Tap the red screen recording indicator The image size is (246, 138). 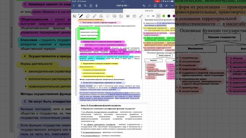157,1
